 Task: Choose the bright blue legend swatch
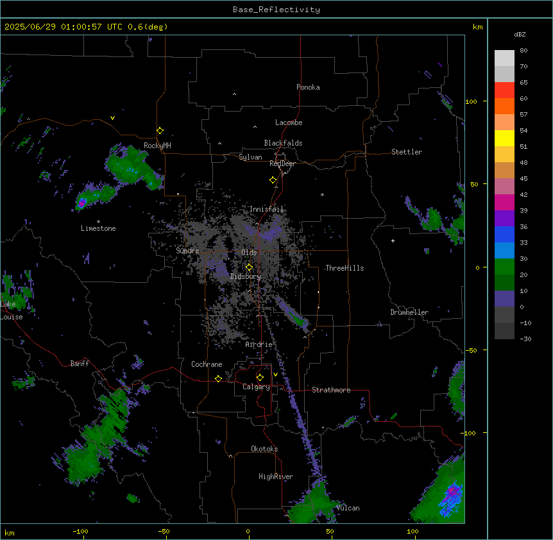[x=504, y=234]
